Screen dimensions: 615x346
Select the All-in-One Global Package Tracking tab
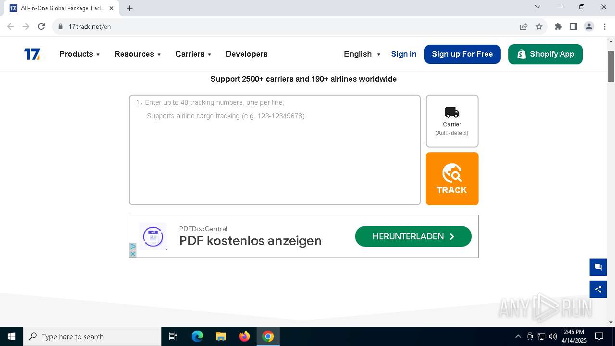[x=61, y=8]
